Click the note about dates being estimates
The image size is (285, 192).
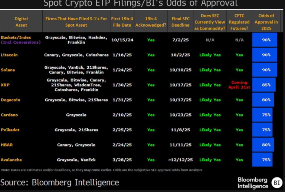[x=102, y=170]
